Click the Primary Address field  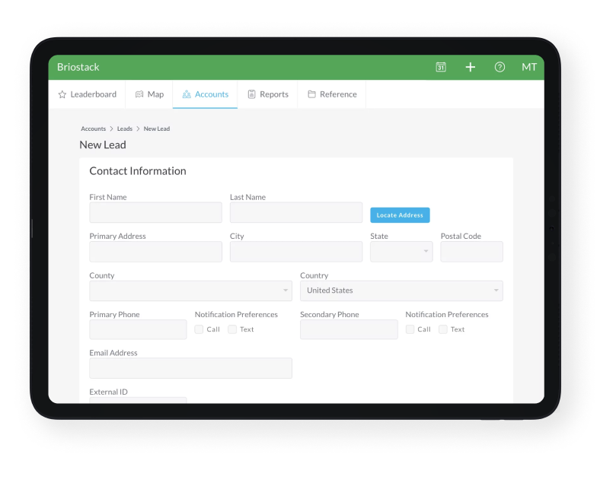156,252
